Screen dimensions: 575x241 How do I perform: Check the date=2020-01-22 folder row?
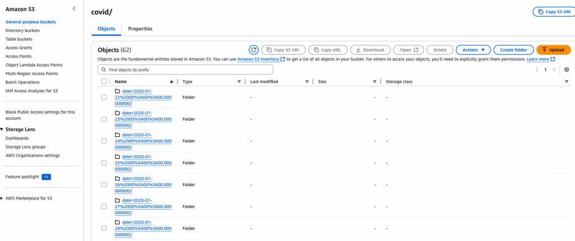[x=104, y=98]
